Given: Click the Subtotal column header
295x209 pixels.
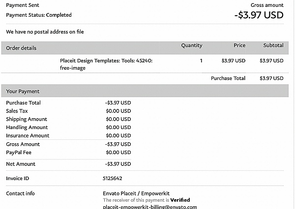Looking at the screenshot, I should (273, 45).
